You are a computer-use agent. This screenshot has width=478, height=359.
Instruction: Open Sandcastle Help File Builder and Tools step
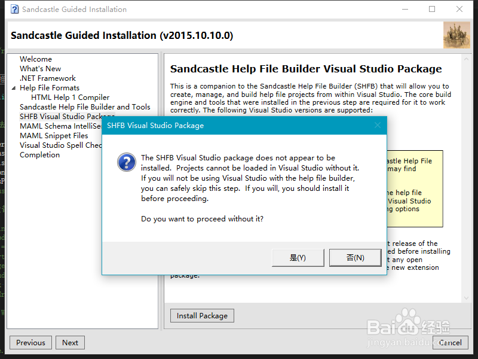coord(85,107)
